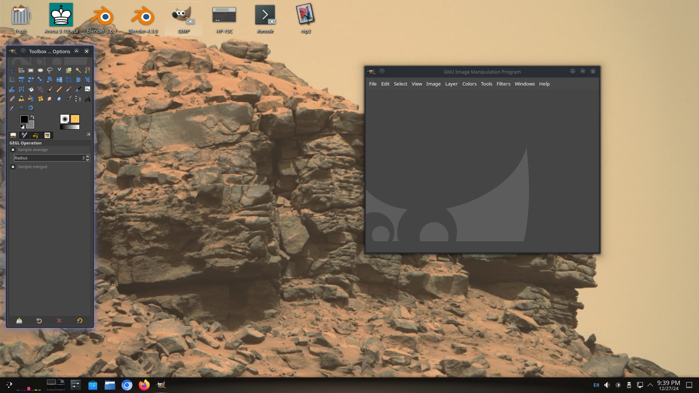Swap foreground and background colors
This screenshot has width=699, height=393.
(x=32, y=117)
